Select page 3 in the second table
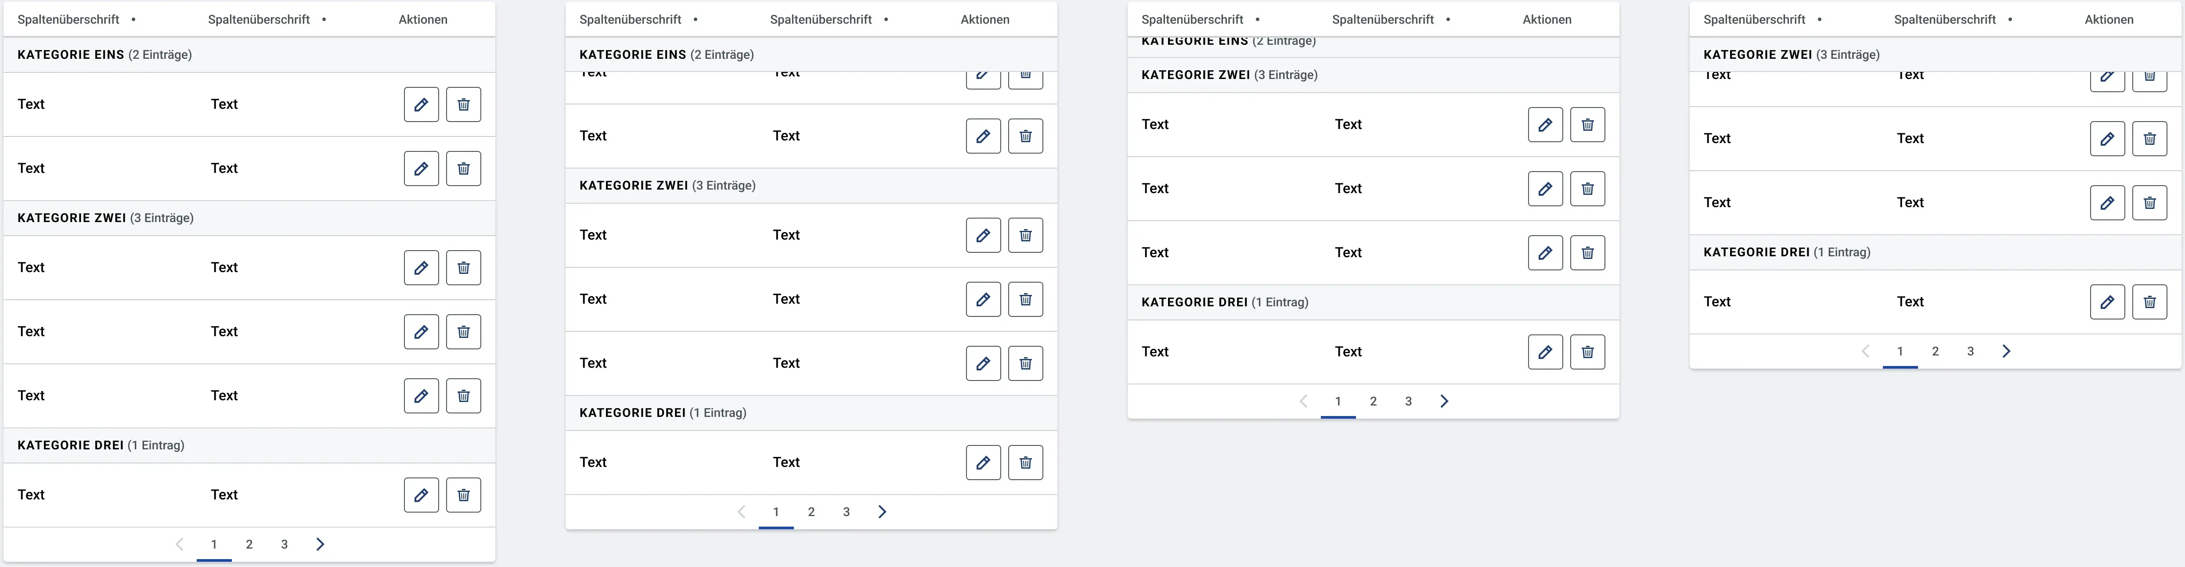This screenshot has height=567, width=2185. click(x=847, y=512)
